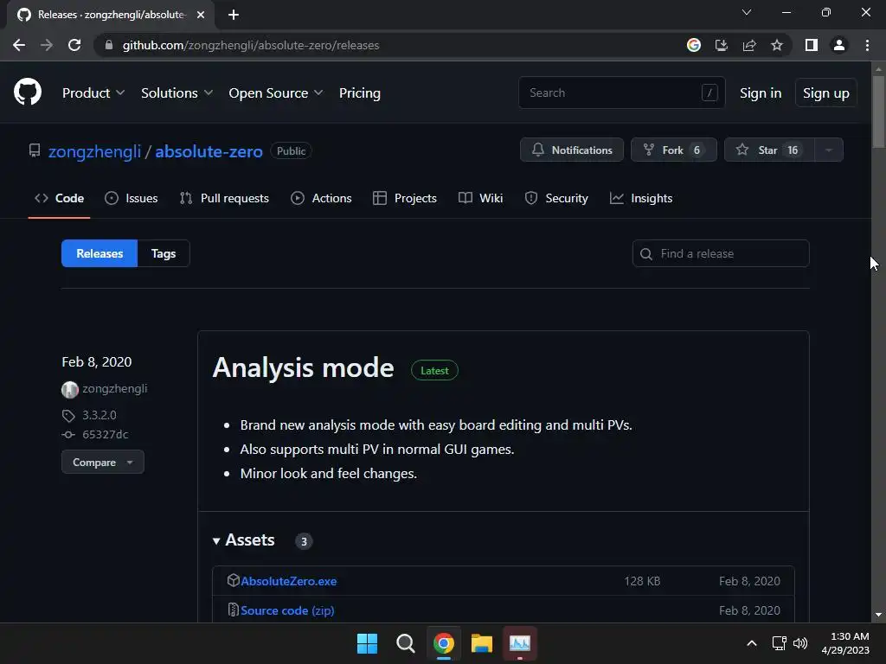Click the site lock icon
This screenshot has width=886, height=664.
[x=109, y=45]
